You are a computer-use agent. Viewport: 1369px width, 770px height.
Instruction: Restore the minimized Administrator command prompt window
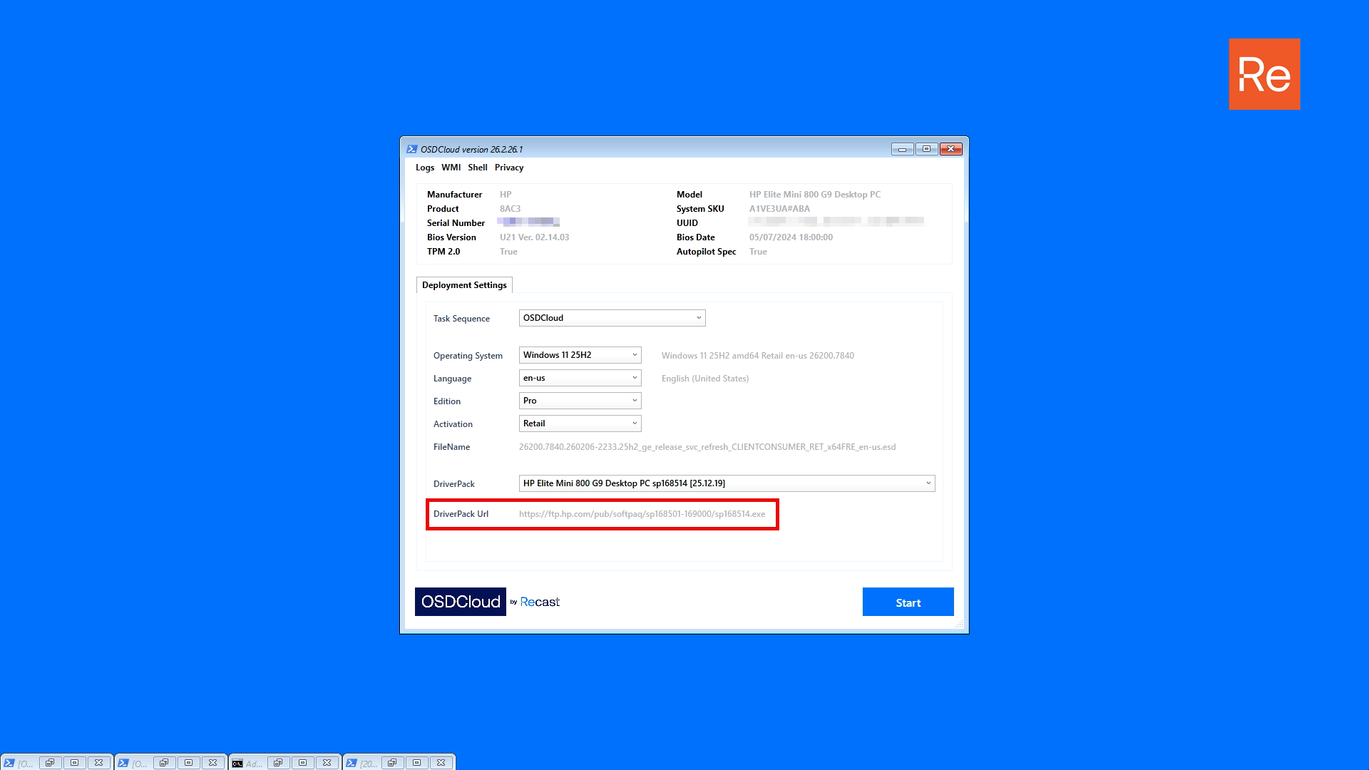coord(278,763)
